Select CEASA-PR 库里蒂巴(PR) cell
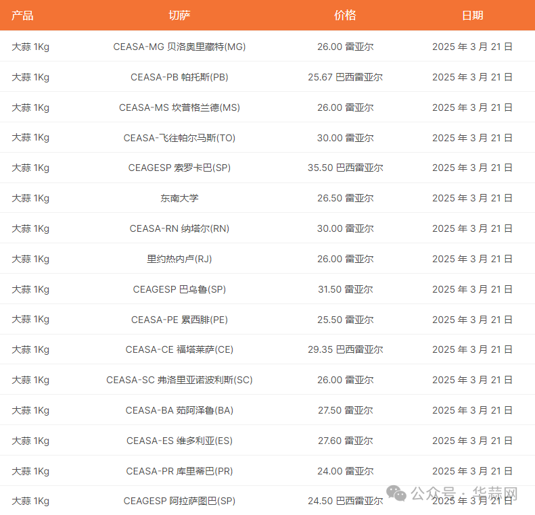The image size is (535, 515). point(179,470)
